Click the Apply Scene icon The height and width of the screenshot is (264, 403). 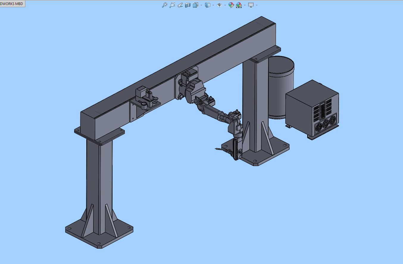pyautogui.click(x=239, y=5)
